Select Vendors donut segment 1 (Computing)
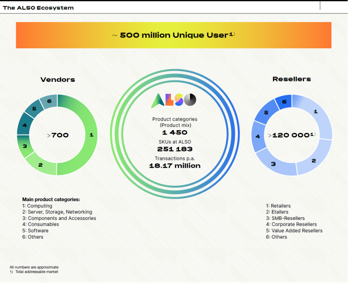Viewport: 348px width, 283px height. 91,135
